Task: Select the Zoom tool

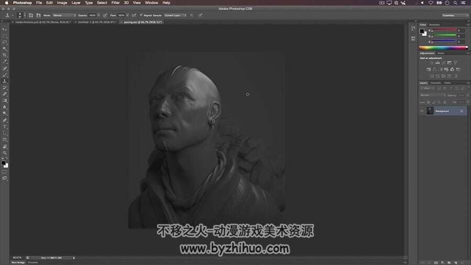Action: click(5, 153)
